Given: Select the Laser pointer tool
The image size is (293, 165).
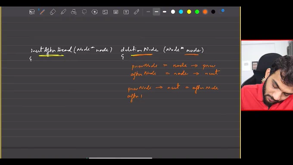Looking at the screenshot, I should pyautogui.click(x=137, y=12).
